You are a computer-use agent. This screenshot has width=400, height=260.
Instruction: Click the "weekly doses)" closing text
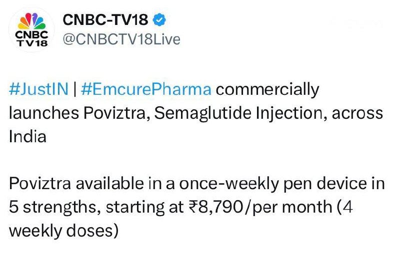63,231
